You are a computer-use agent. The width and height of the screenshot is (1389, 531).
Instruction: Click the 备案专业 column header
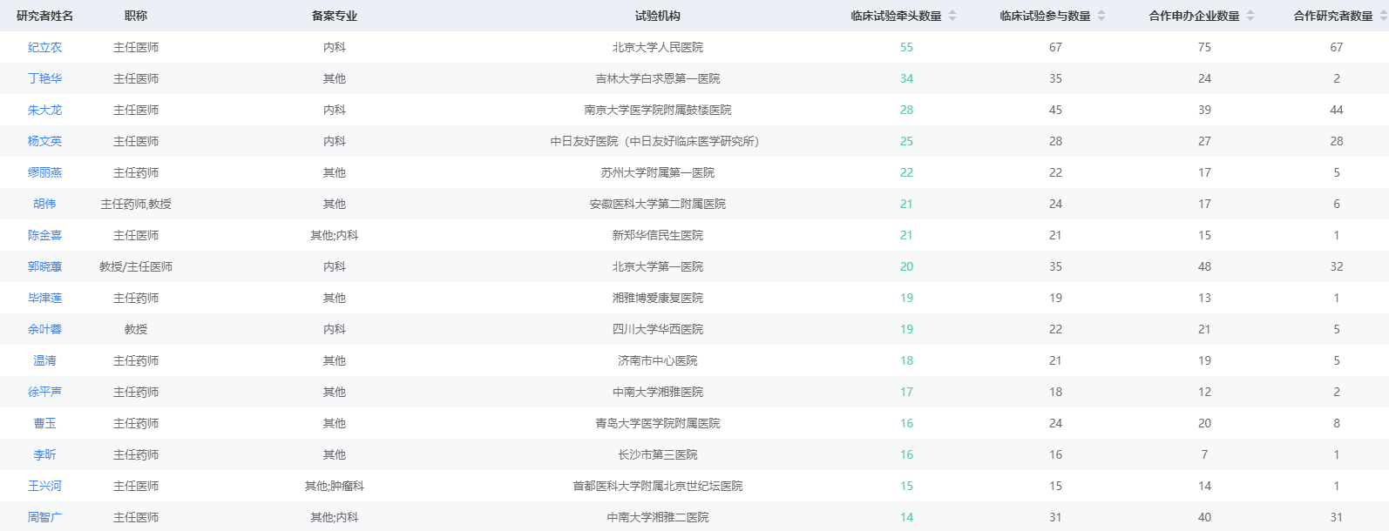pos(335,16)
